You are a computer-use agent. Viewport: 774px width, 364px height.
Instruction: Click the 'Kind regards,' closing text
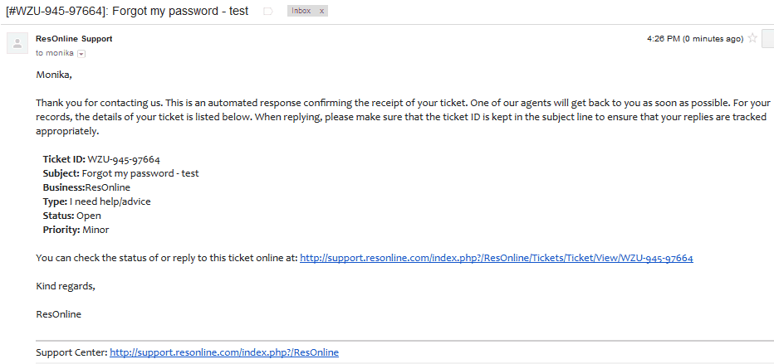coord(66,286)
